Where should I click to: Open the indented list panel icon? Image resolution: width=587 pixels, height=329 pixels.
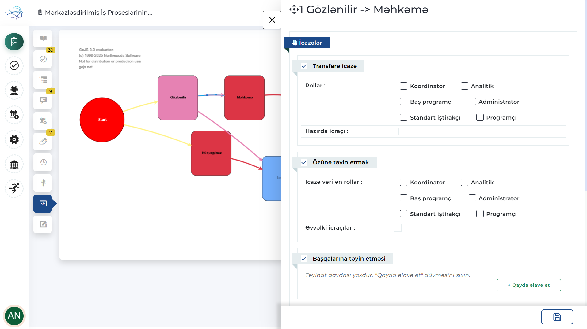(x=43, y=80)
